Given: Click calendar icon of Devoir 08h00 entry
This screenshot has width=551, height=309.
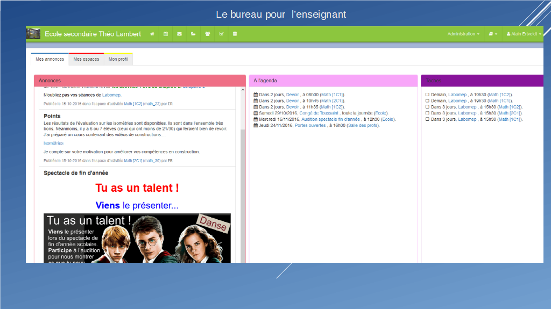Looking at the screenshot, I should [256, 95].
